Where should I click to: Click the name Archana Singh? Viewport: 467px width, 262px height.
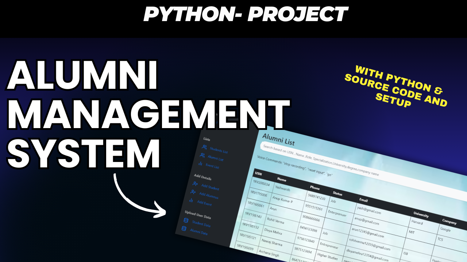click(x=269, y=253)
